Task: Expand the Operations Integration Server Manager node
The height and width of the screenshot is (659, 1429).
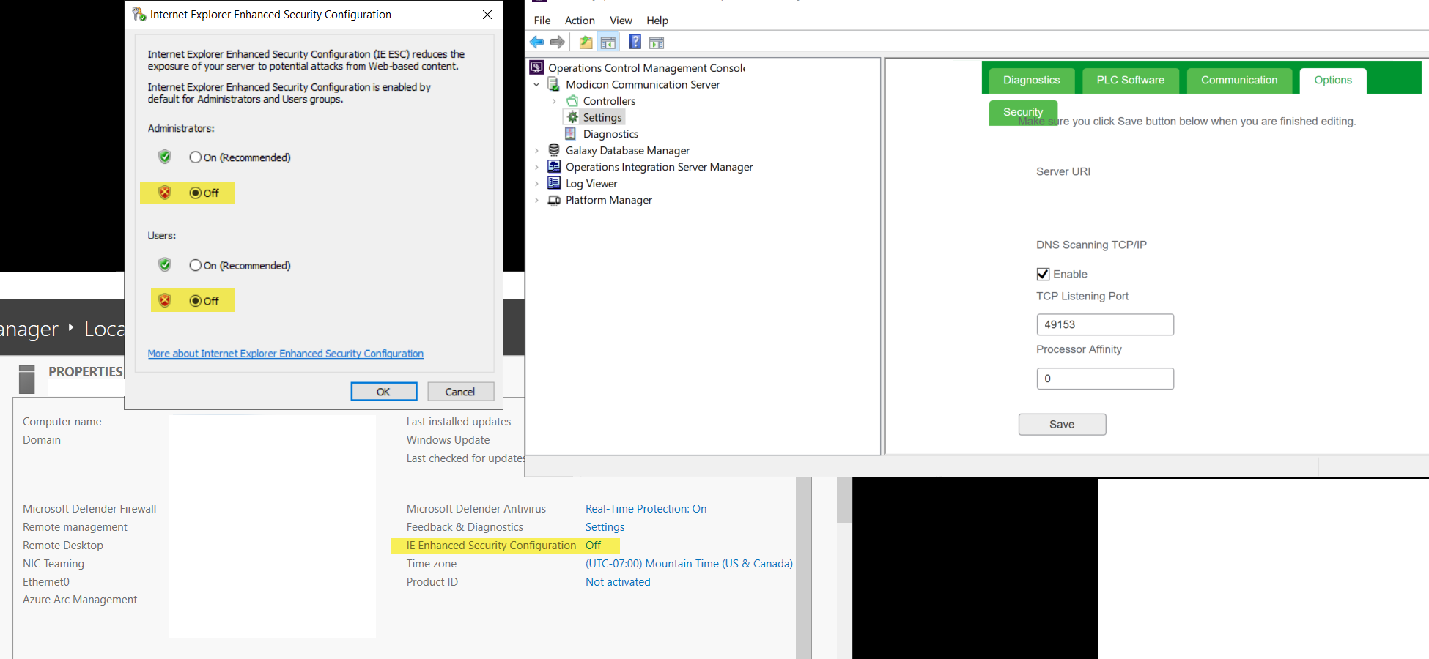Action: [x=536, y=167]
